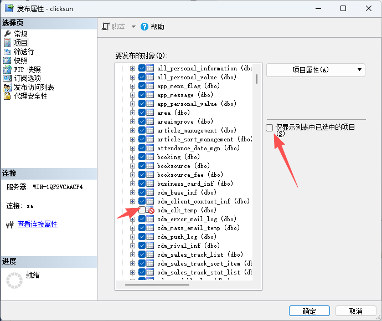Click the connection properties icon
The width and height of the screenshot is (382, 321).
[9, 225]
